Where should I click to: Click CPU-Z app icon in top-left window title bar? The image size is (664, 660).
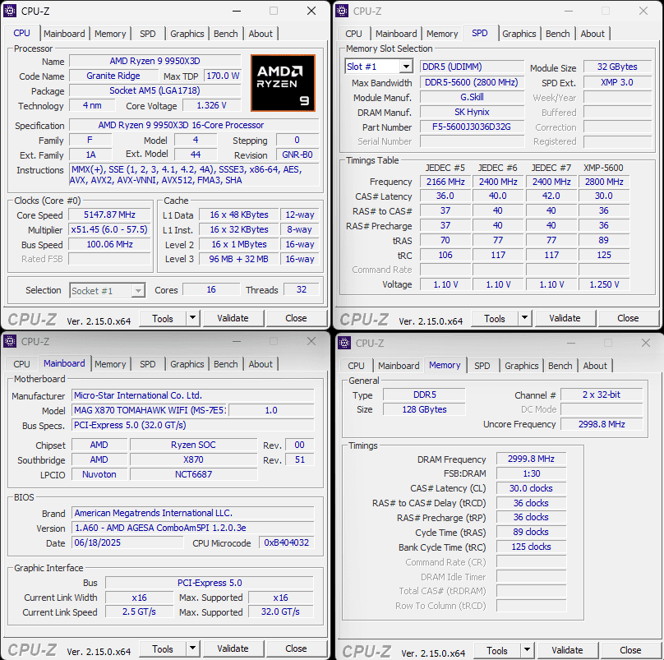tap(10, 11)
